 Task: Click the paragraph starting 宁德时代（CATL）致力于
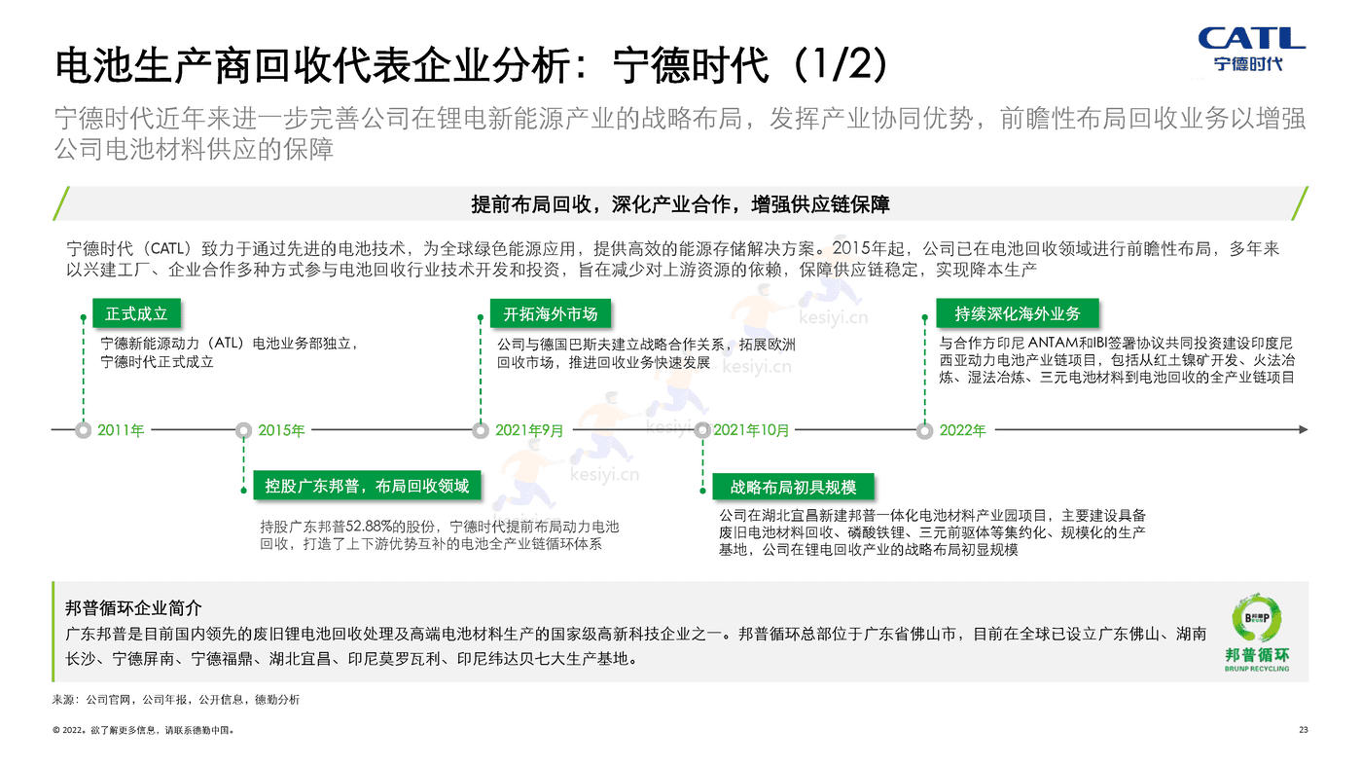point(673,258)
